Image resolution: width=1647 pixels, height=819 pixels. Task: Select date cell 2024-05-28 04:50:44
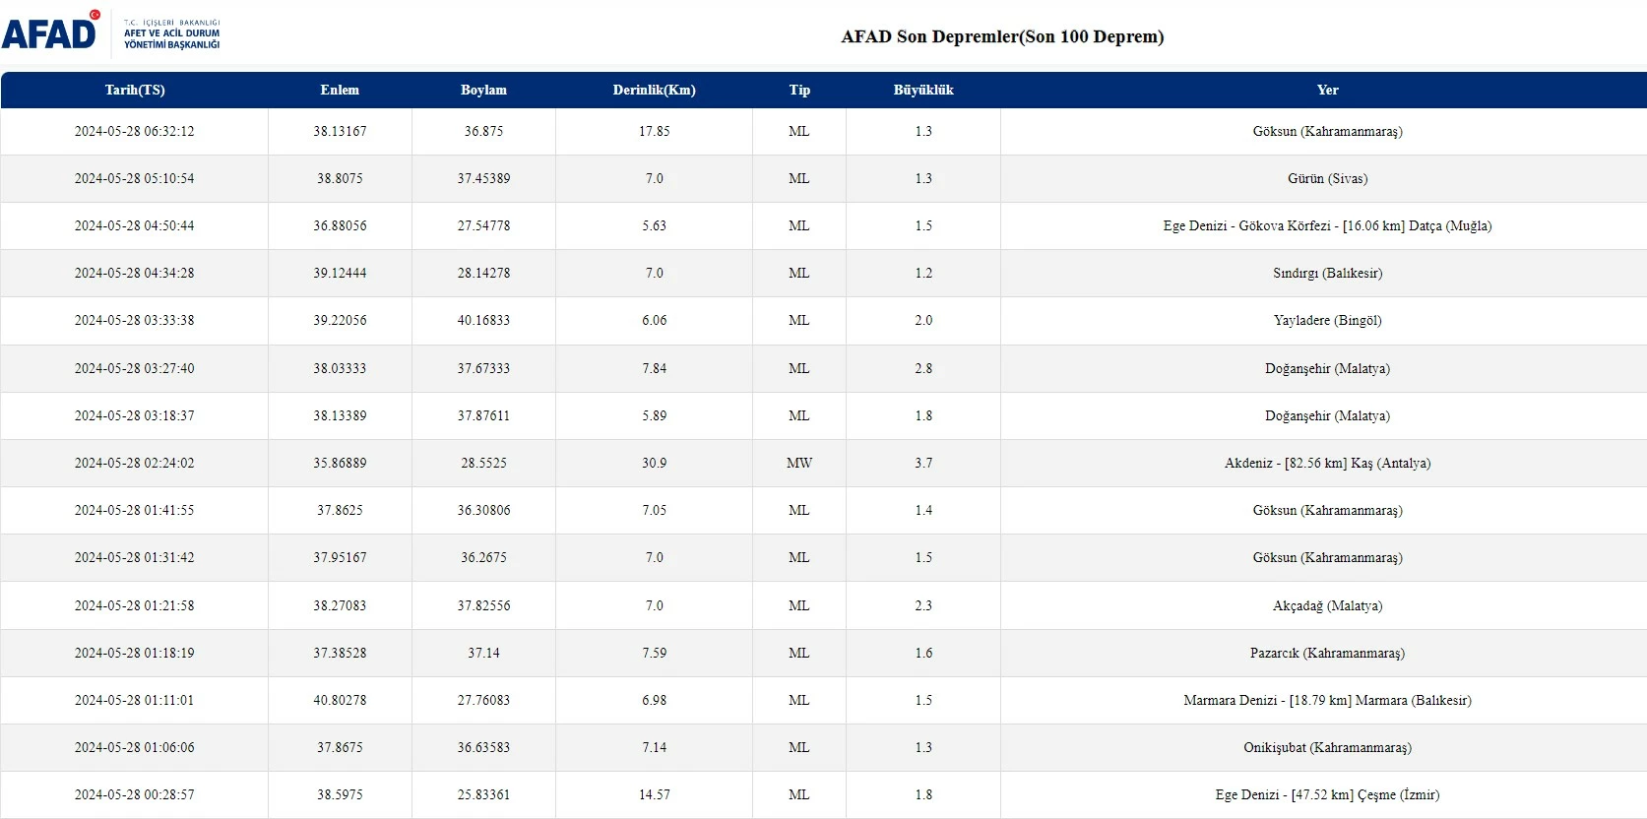point(135,225)
